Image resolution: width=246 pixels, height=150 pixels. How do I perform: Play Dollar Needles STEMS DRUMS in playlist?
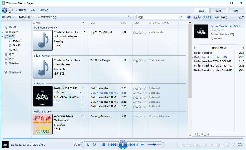coord(213,61)
